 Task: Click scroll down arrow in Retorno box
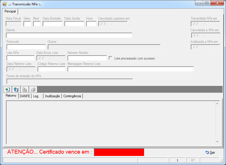tap(217, 142)
